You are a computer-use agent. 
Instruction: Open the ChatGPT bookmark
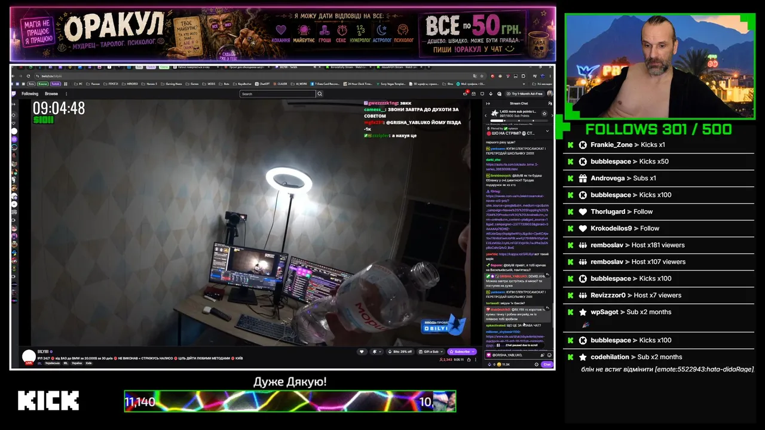coord(262,84)
